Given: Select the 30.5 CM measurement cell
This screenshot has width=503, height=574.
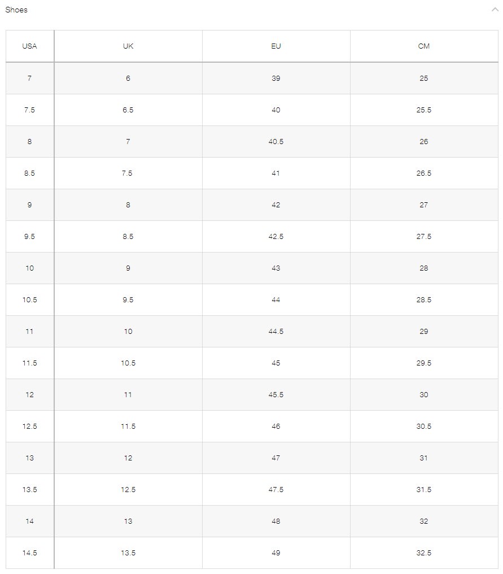Looking at the screenshot, I should click(425, 427).
